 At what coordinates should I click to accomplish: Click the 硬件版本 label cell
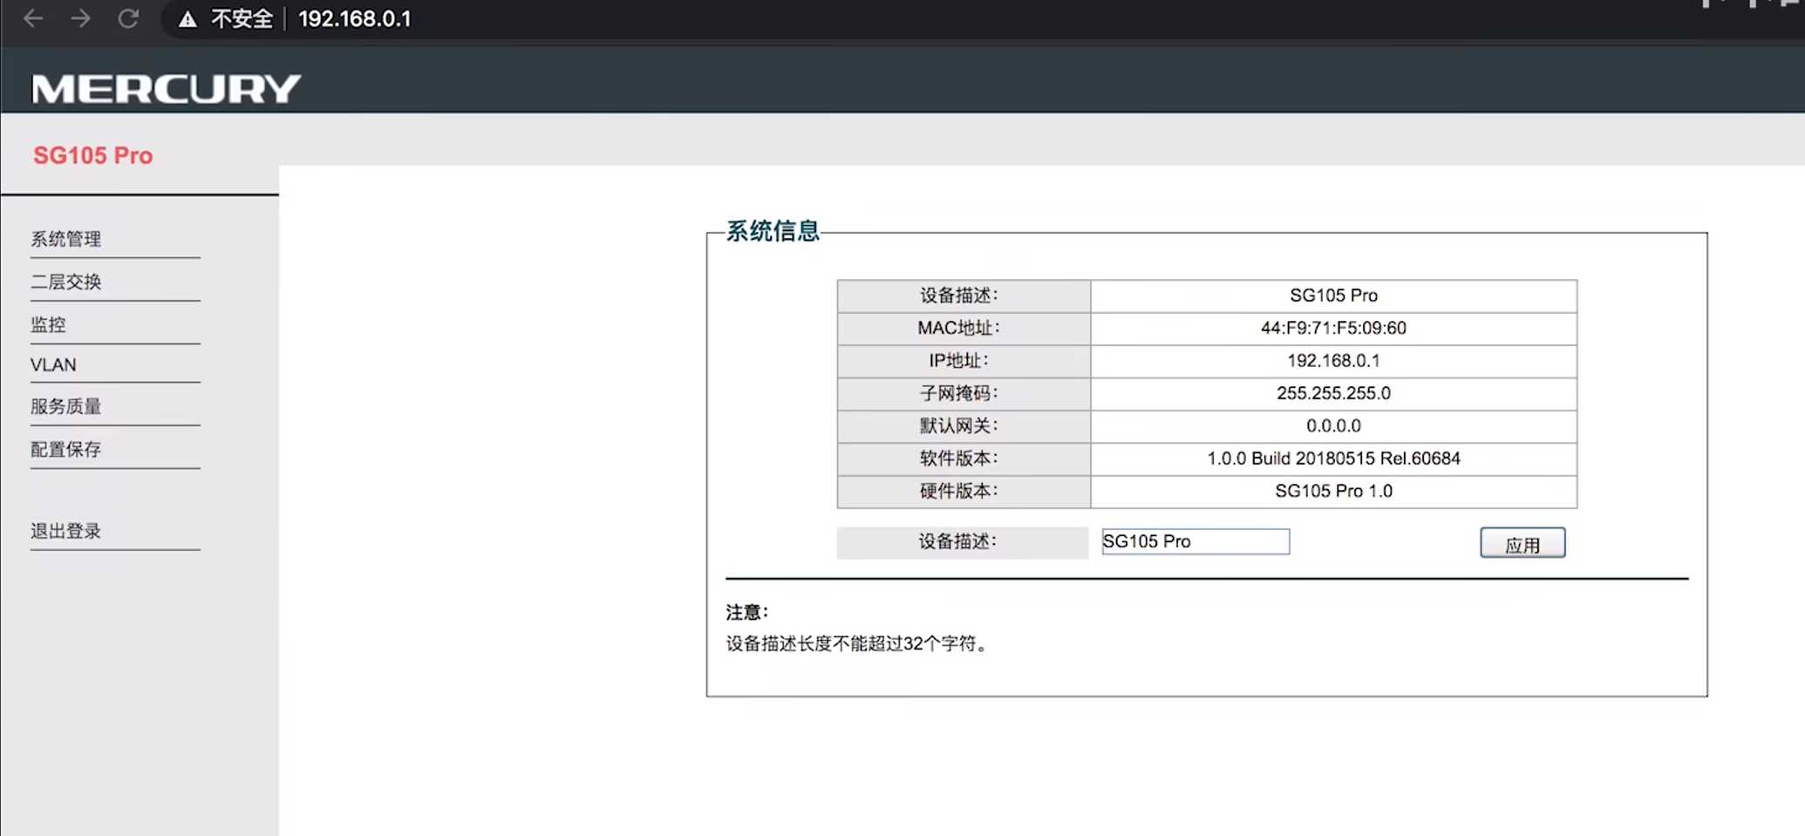point(964,491)
